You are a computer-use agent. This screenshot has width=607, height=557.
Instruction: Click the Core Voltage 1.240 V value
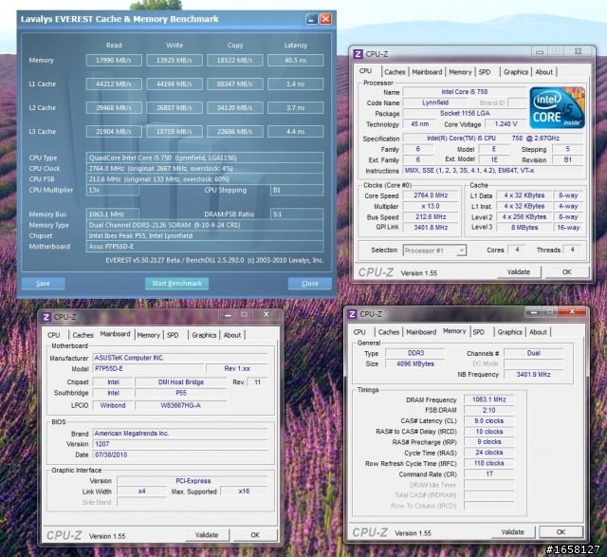(506, 124)
